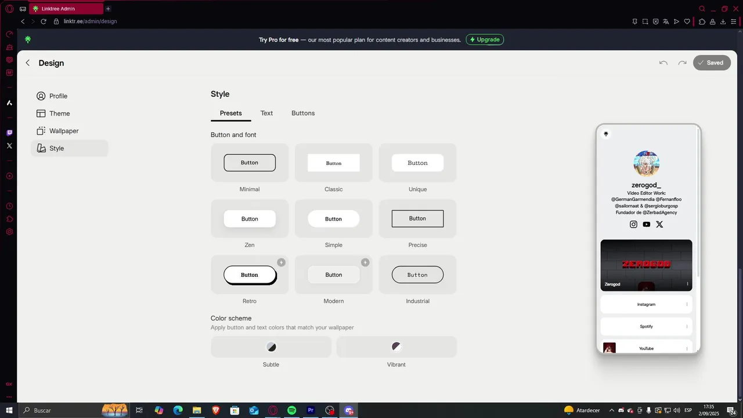The height and width of the screenshot is (418, 743).
Task: Open X in Opera sidebar
Action: point(9,146)
